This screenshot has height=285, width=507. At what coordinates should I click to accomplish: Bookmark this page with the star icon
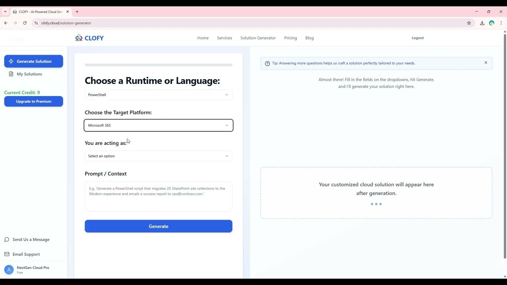coord(469,23)
